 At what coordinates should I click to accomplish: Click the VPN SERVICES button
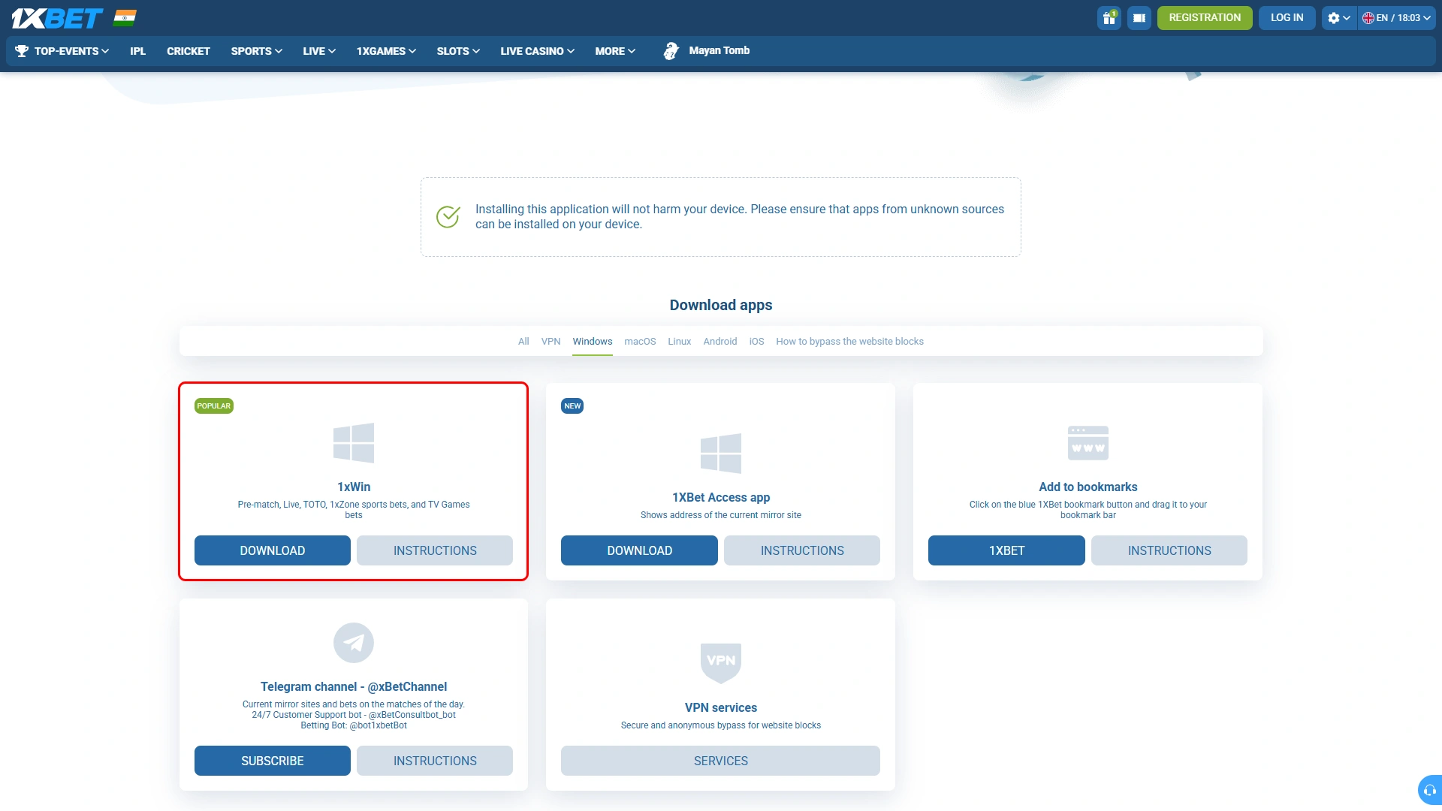[x=721, y=761]
